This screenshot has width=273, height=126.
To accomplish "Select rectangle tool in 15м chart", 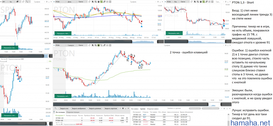I will (212, 2).
